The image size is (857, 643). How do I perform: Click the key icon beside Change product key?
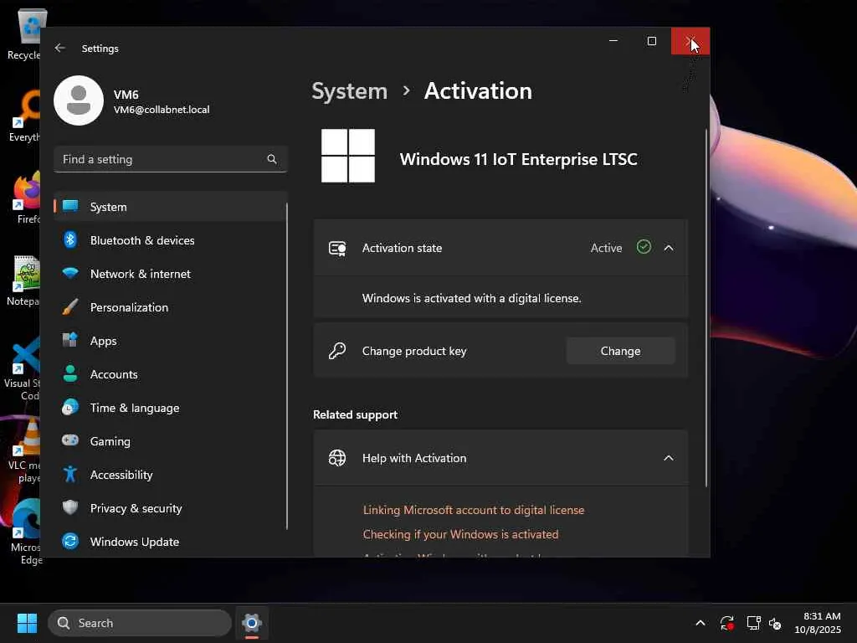click(337, 351)
